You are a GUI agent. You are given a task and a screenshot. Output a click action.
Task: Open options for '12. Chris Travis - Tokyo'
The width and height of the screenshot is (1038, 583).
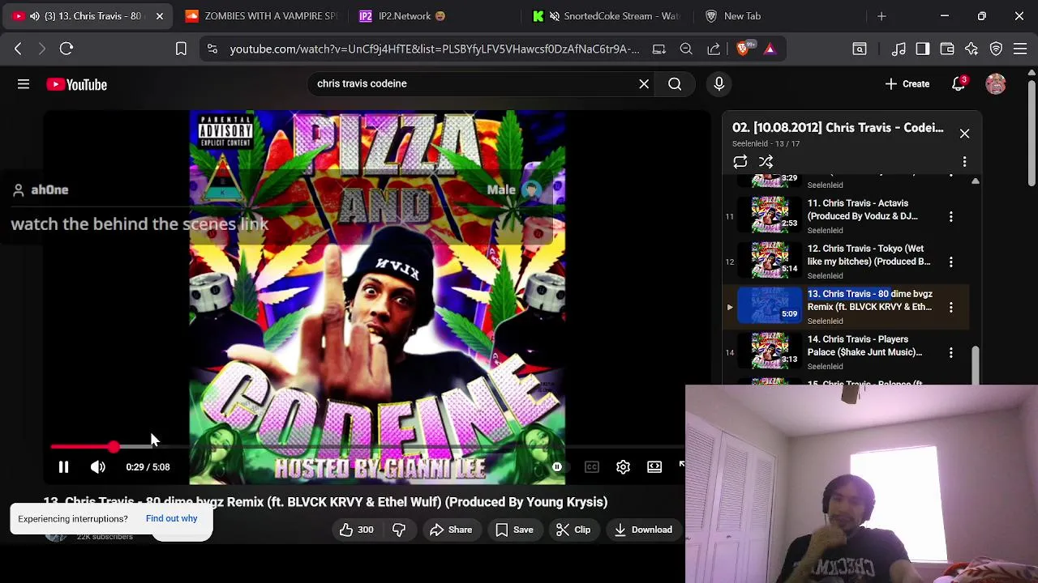pyautogui.click(x=951, y=262)
